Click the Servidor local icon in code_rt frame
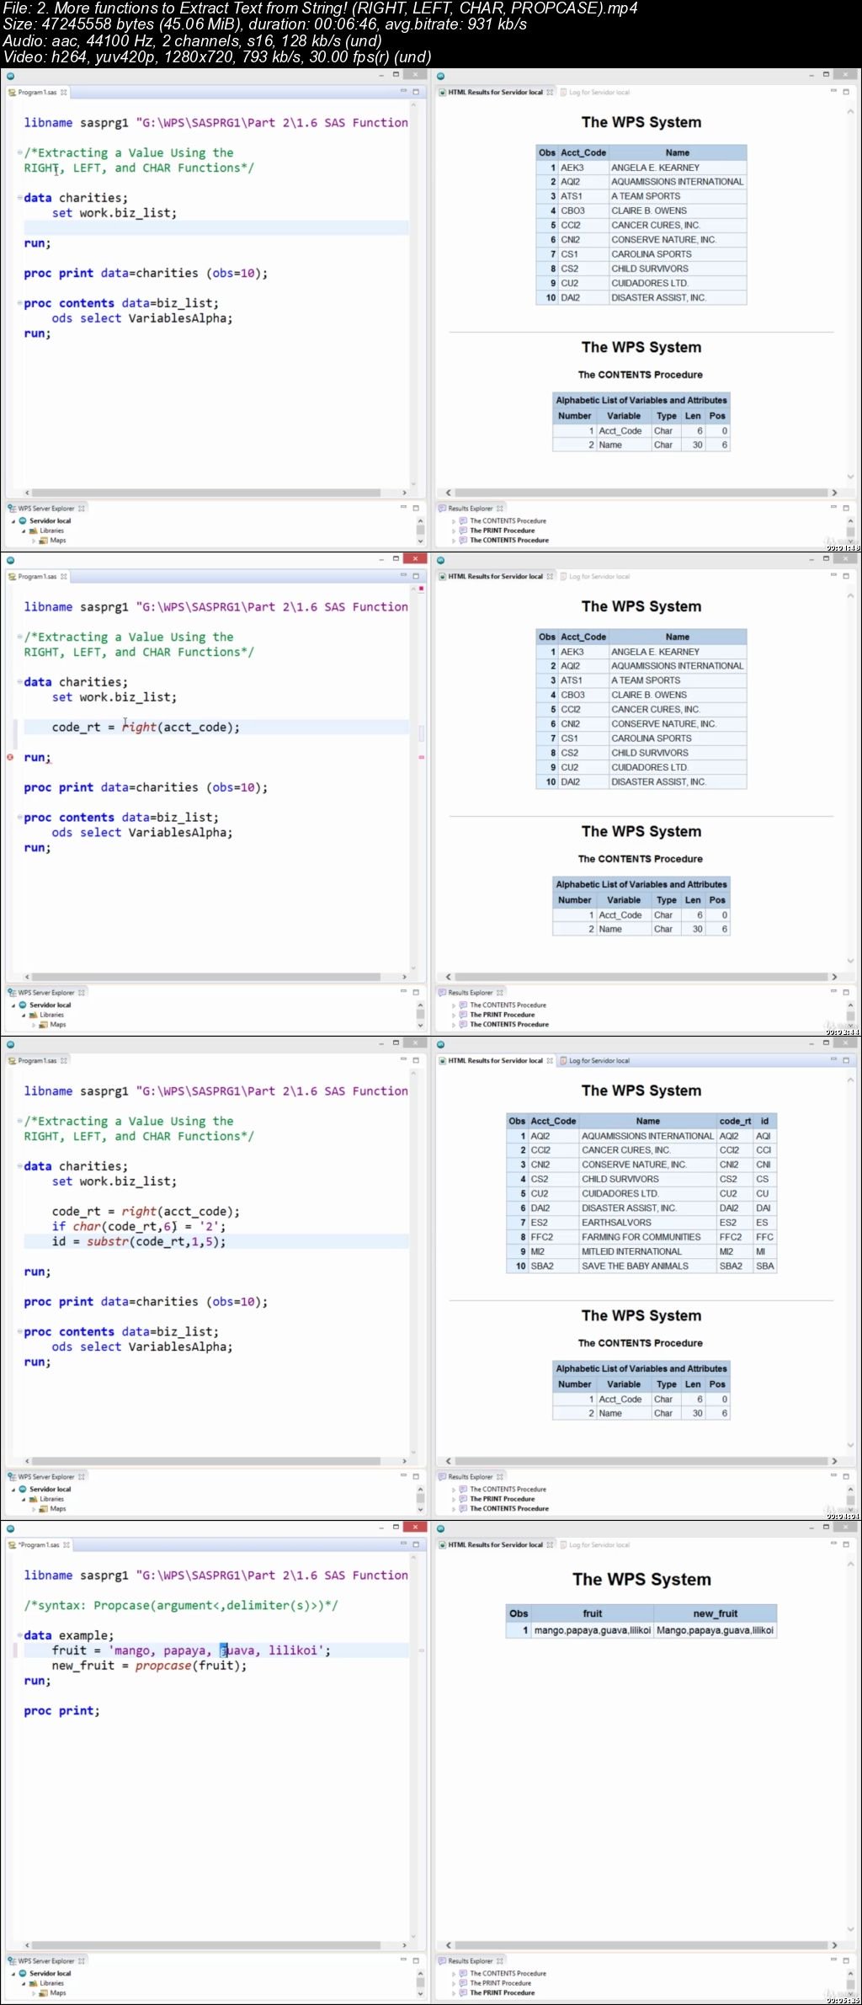 tap(24, 1489)
